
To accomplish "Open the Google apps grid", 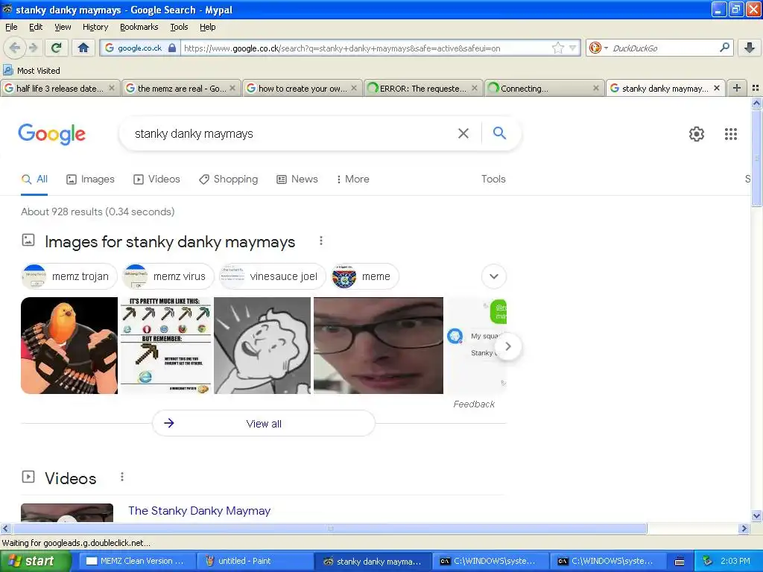I will (x=730, y=134).
